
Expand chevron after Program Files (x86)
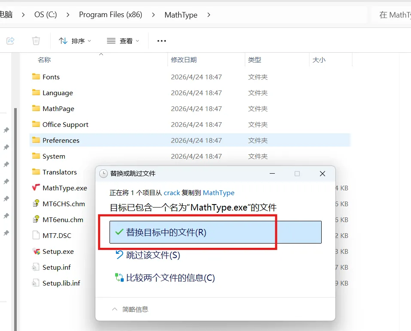[x=153, y=15]
